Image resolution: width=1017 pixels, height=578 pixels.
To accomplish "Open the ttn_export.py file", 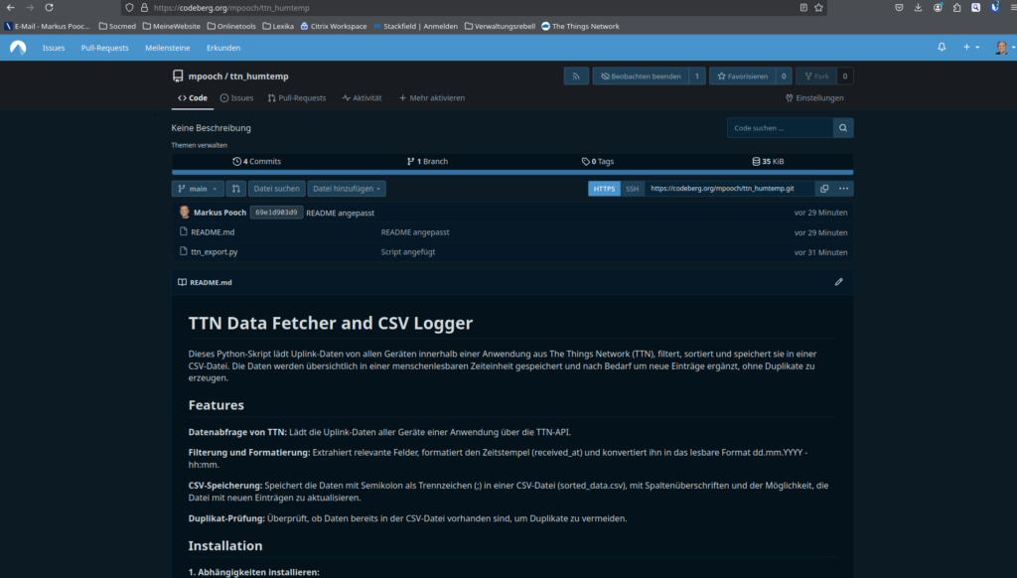I will pos(214,252).
